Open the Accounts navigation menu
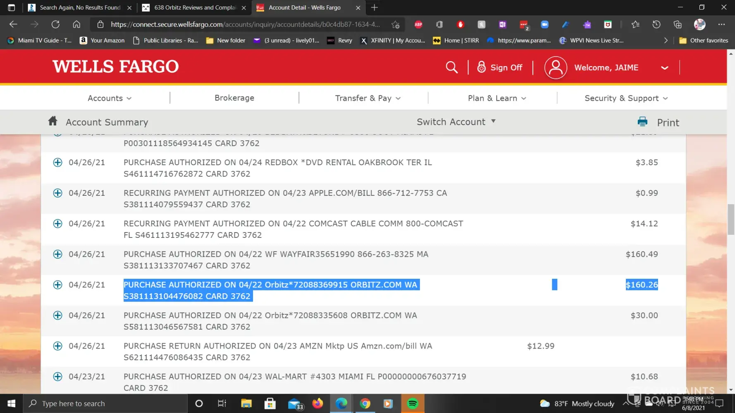This screenshot has width=735, height=413. click(x=109, y=98)
